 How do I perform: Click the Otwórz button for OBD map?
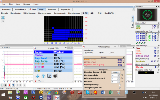click(x=116, y=72)
